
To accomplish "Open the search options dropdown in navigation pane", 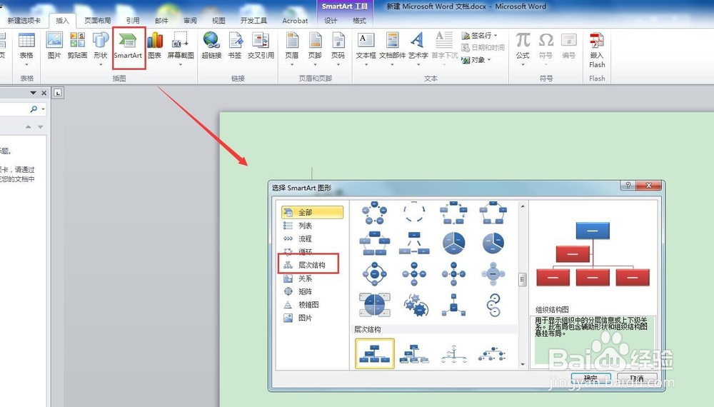I will click(44, 109).
